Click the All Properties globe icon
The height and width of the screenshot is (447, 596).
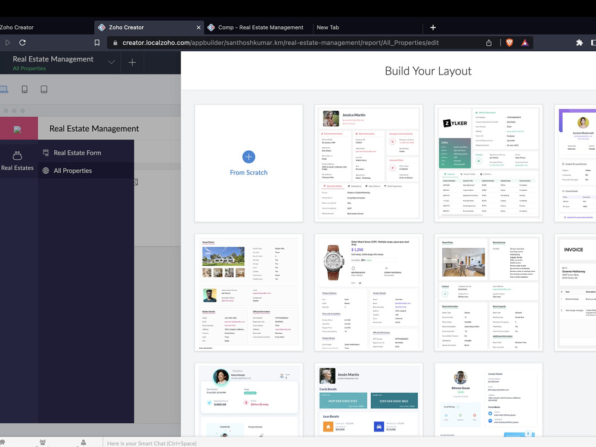coord(46,170)
